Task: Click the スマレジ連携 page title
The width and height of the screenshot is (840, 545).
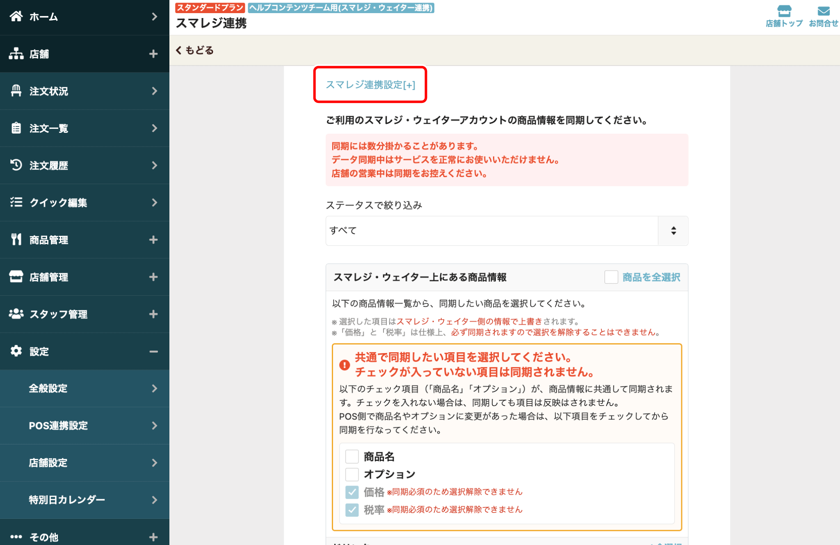Action: (x=211, y=23)
